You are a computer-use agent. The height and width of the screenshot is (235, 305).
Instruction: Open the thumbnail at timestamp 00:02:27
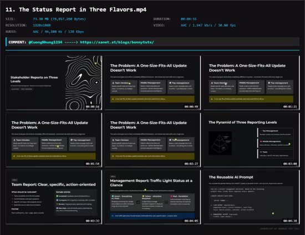(x=152, y=140)
